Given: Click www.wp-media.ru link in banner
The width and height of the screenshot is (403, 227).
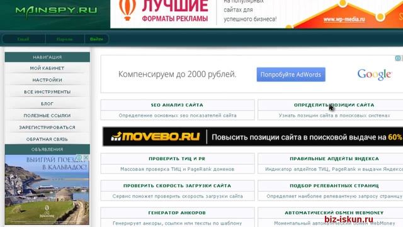Looking at the screenshot, I should tap(344, 20).
